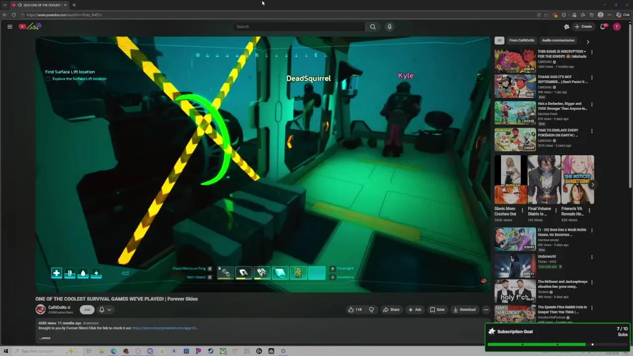Click the Create video button
The height and width of the screenshot is (356, 633).
(x=583, y=27)
